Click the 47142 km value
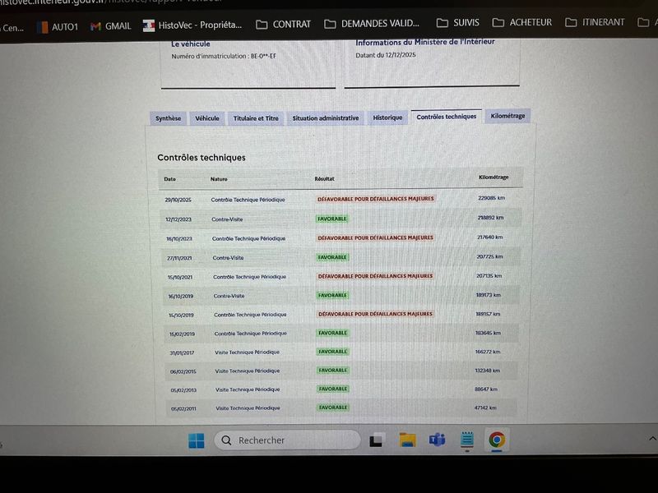658x493 pixels. (485, 408)
